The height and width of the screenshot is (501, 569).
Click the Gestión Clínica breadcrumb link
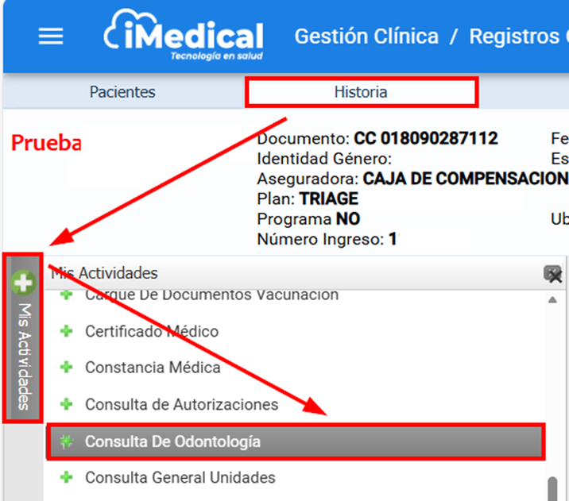(366, 37)
